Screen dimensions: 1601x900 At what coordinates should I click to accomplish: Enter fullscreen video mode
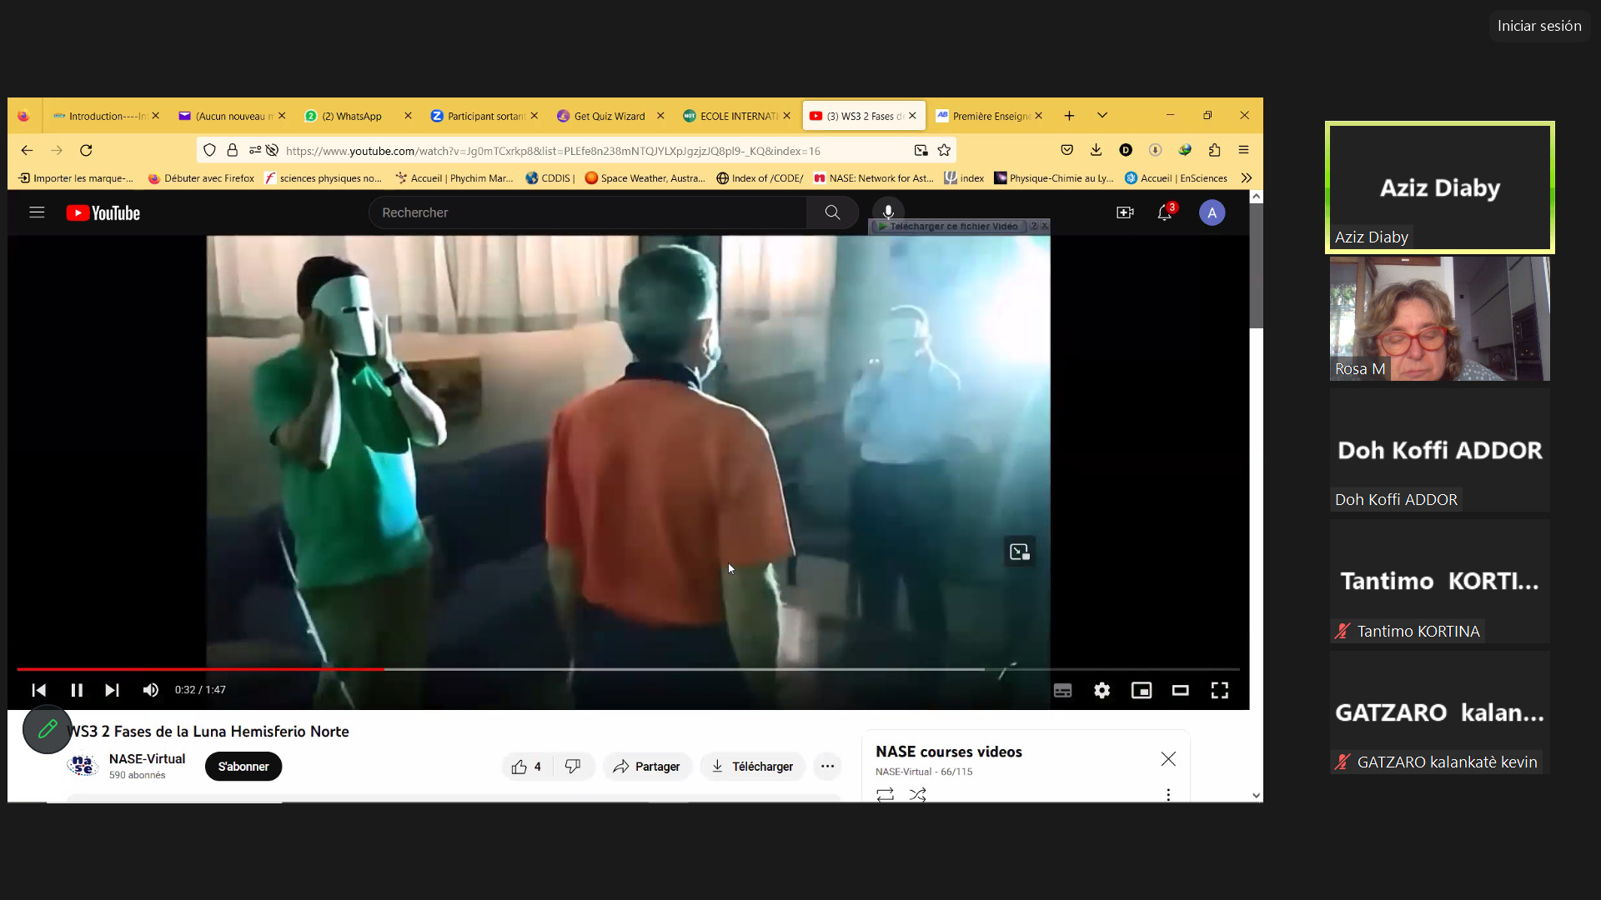[x=1219, y=690]
